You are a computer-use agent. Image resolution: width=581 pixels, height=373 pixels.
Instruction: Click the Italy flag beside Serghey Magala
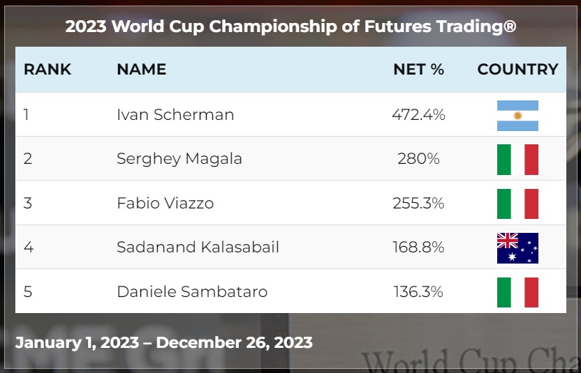[x=517, y=159]
